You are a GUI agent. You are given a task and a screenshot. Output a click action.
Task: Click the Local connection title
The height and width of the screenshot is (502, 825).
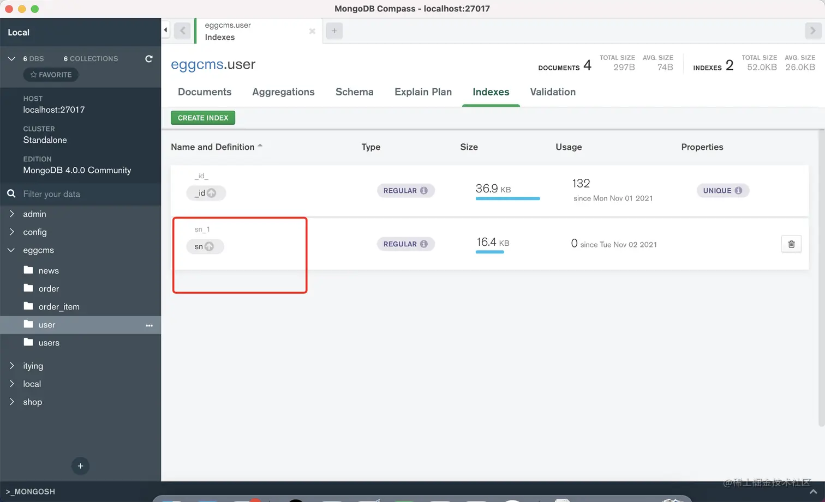19,33
